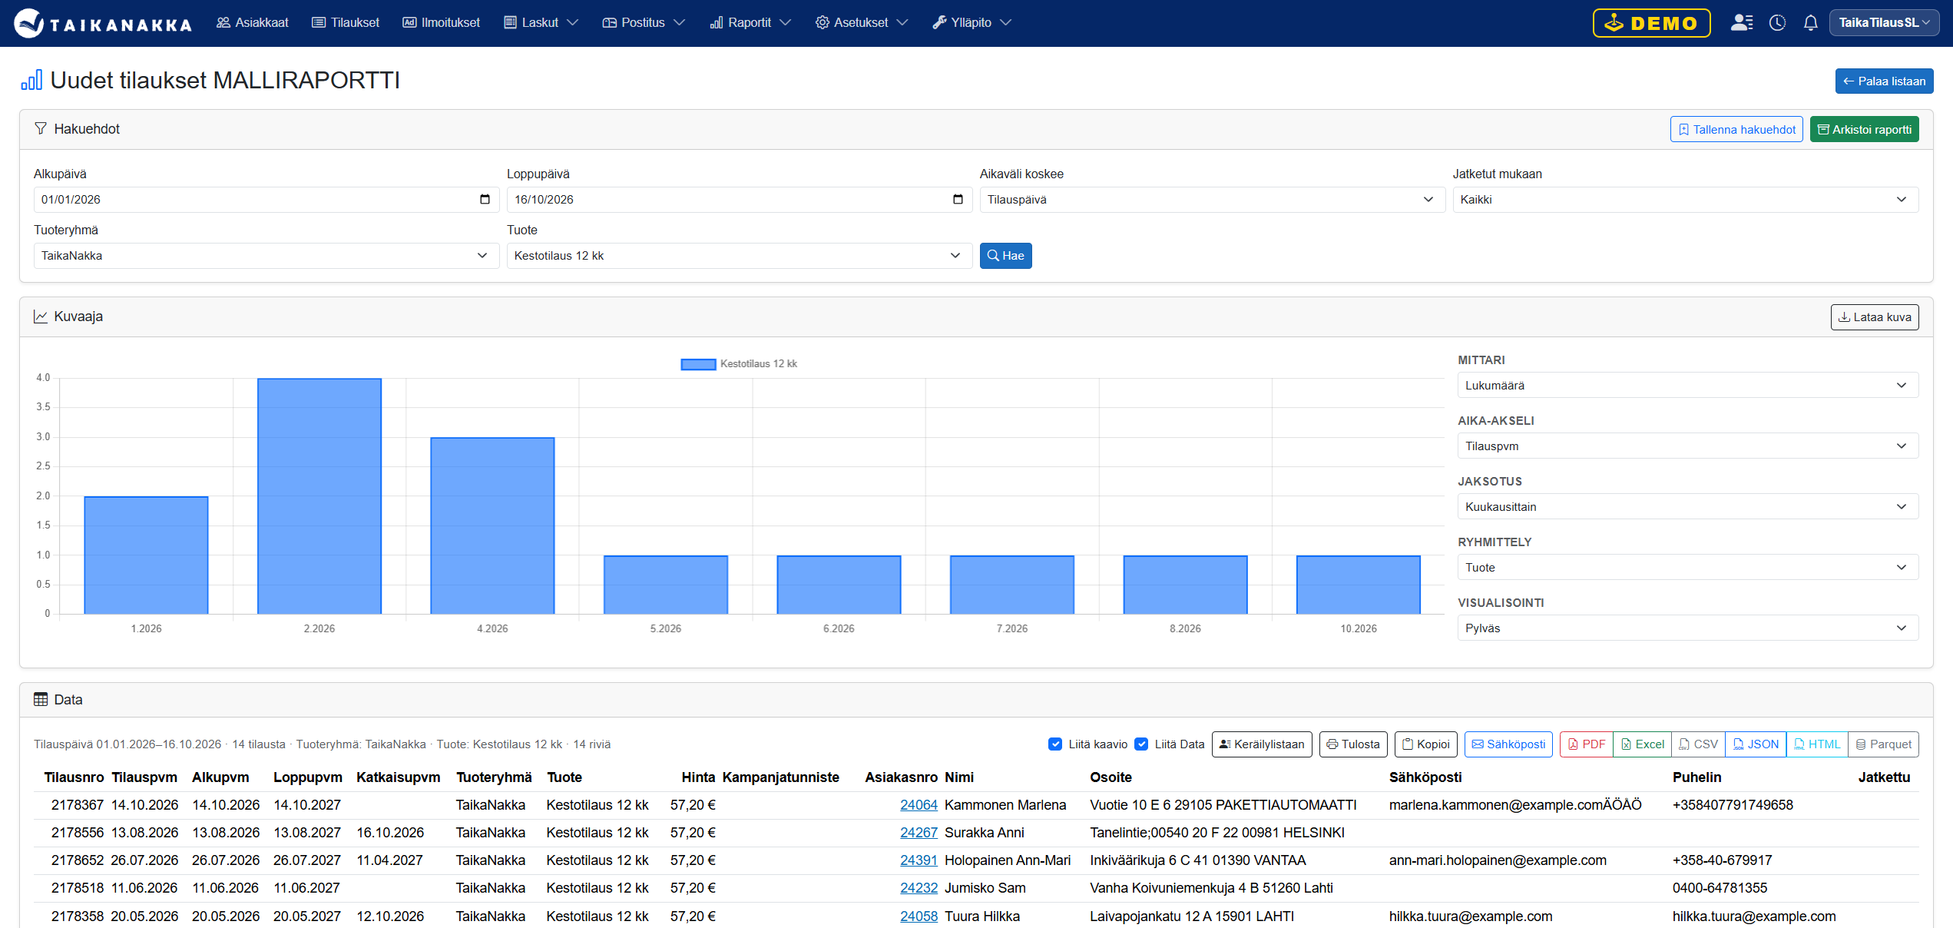Screen dimensions: 1953x928
Task: Click the TaikaNakka logo icon
Action: tap(29, 23)
